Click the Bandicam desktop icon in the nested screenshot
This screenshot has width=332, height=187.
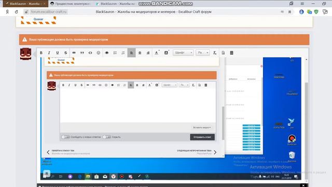(292, 140)
